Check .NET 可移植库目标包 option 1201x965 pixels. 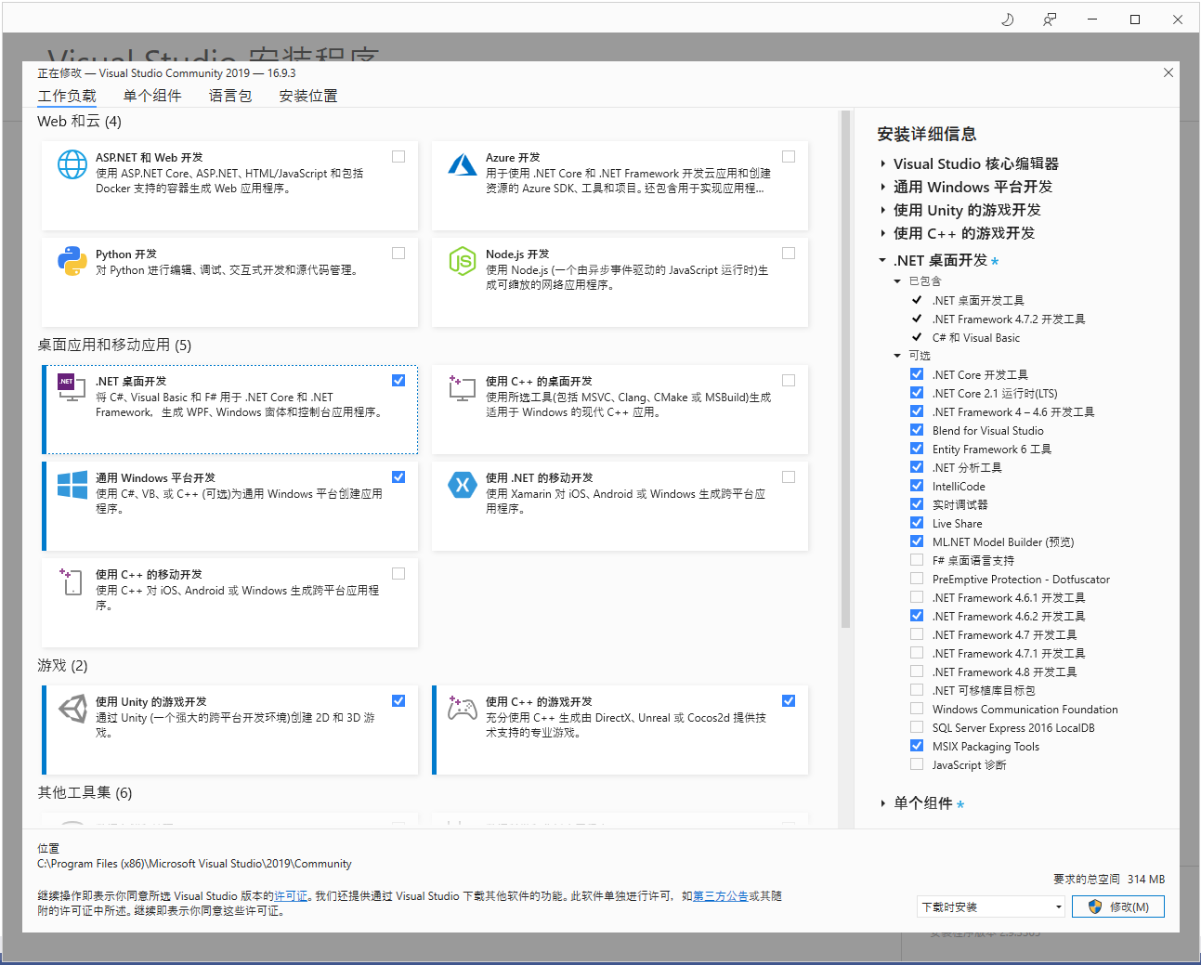[x=917, y=690]
